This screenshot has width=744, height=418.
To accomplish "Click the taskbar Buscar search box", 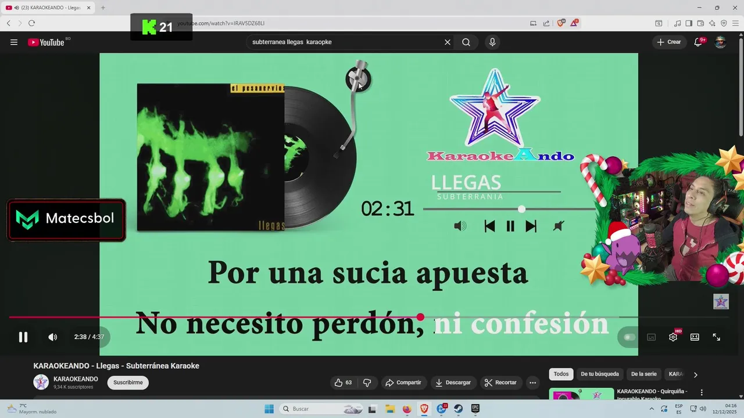I will [x=321, y=409].
